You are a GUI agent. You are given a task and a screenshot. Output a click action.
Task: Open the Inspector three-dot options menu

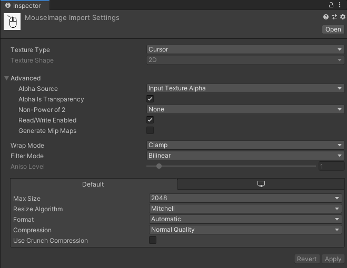341,5
